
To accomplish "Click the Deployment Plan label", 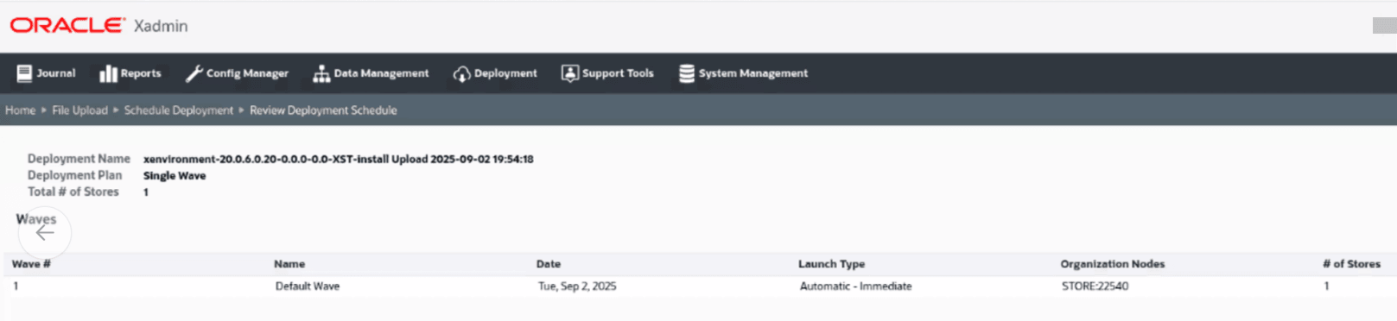I will point(75,175).
